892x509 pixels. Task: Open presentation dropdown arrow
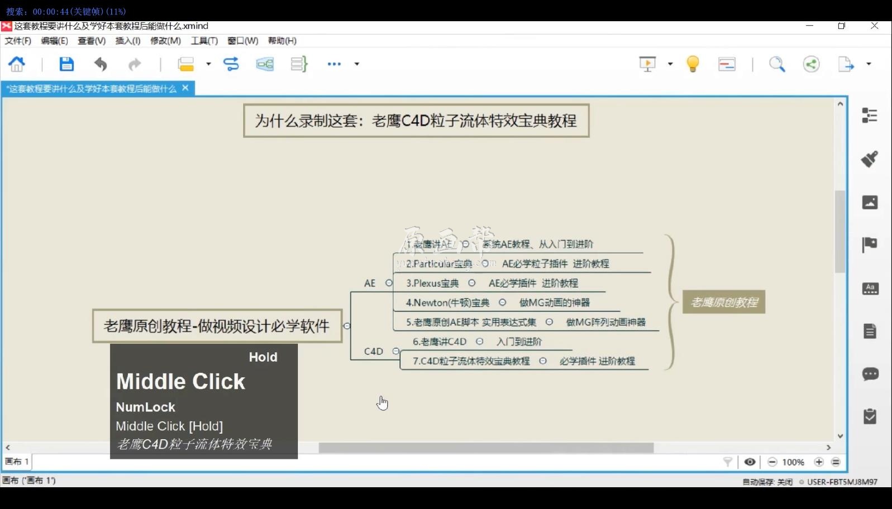tap(670, 64)
